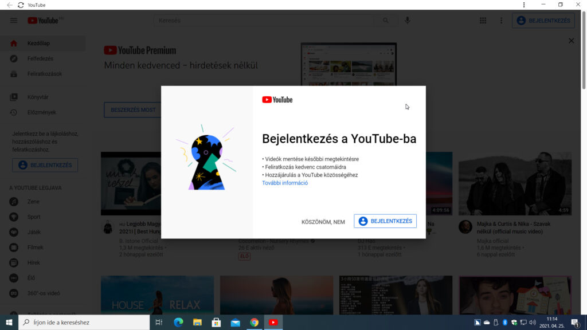Open További információ link
This screenshot has height=330, width=587.
285,183
